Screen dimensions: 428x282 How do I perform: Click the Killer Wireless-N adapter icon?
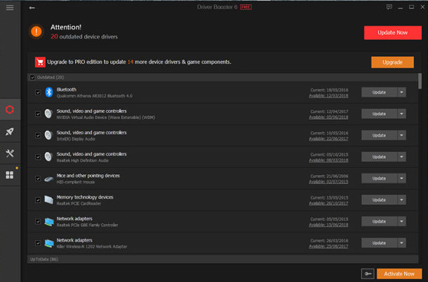pos(49,244)
